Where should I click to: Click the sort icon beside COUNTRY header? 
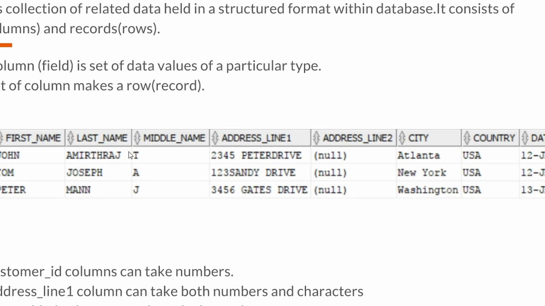467,138
